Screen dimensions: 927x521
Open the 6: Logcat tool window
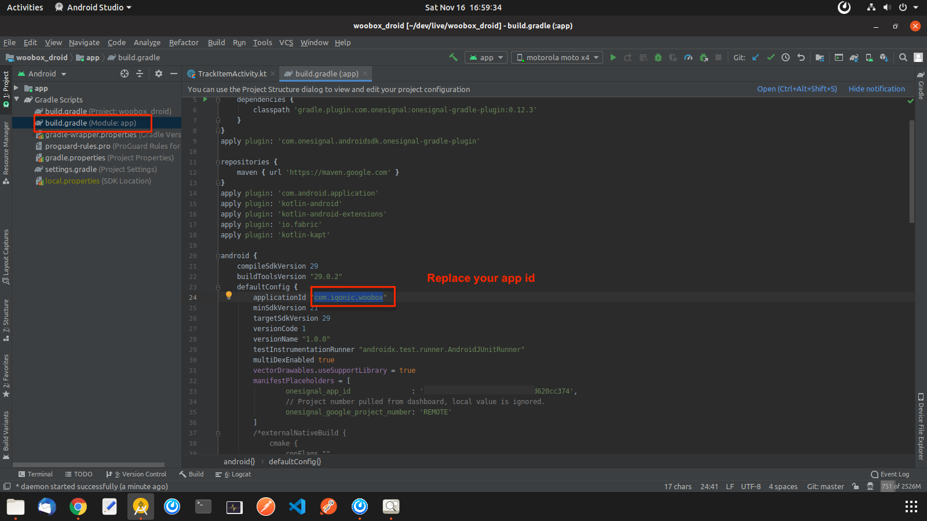pos(233,474)
